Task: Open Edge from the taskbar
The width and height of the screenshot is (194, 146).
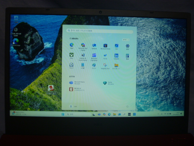Action: (109, 114)
